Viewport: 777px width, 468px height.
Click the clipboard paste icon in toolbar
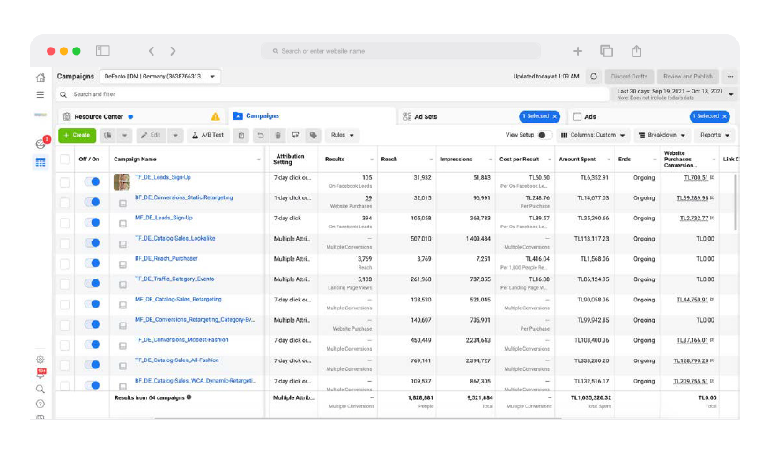tap(241, 135)
